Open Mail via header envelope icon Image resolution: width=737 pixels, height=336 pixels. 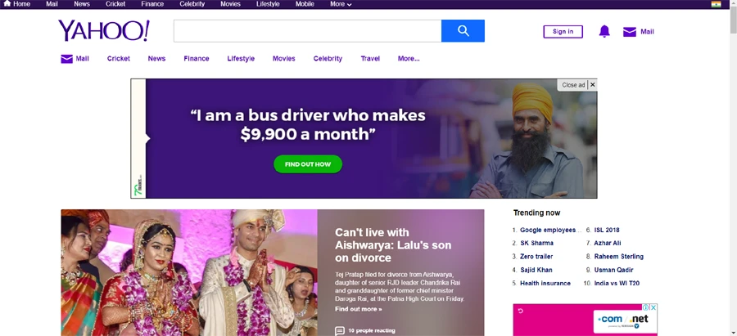tap(629, 32)
